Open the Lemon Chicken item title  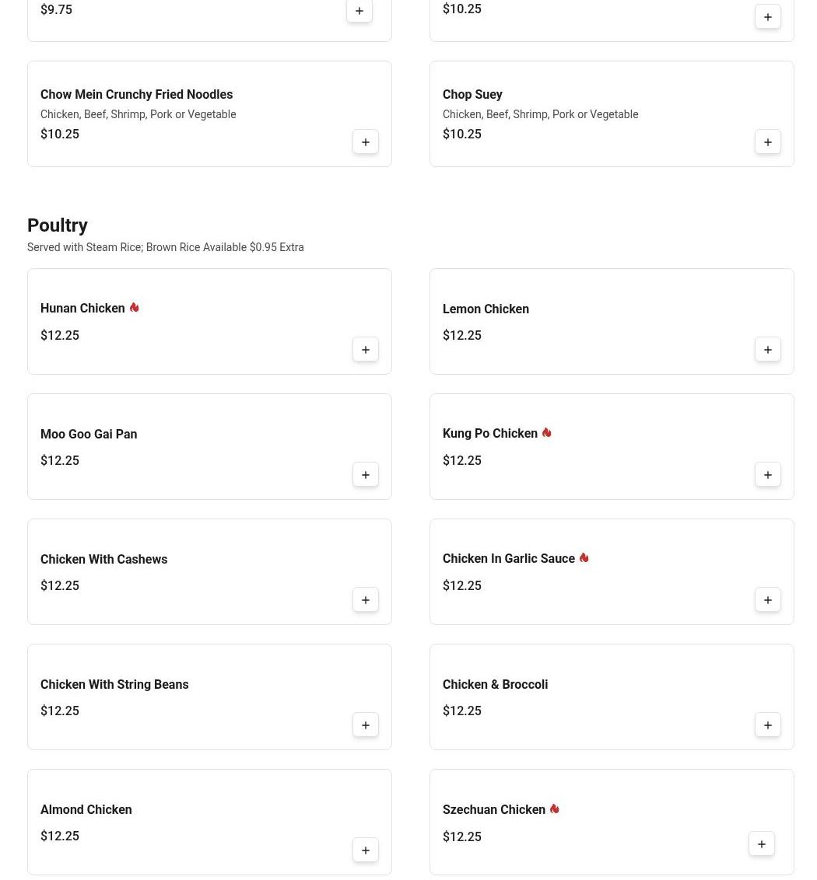(486, 309)
